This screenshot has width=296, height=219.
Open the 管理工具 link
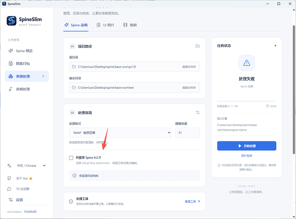[x=192, y=201]
